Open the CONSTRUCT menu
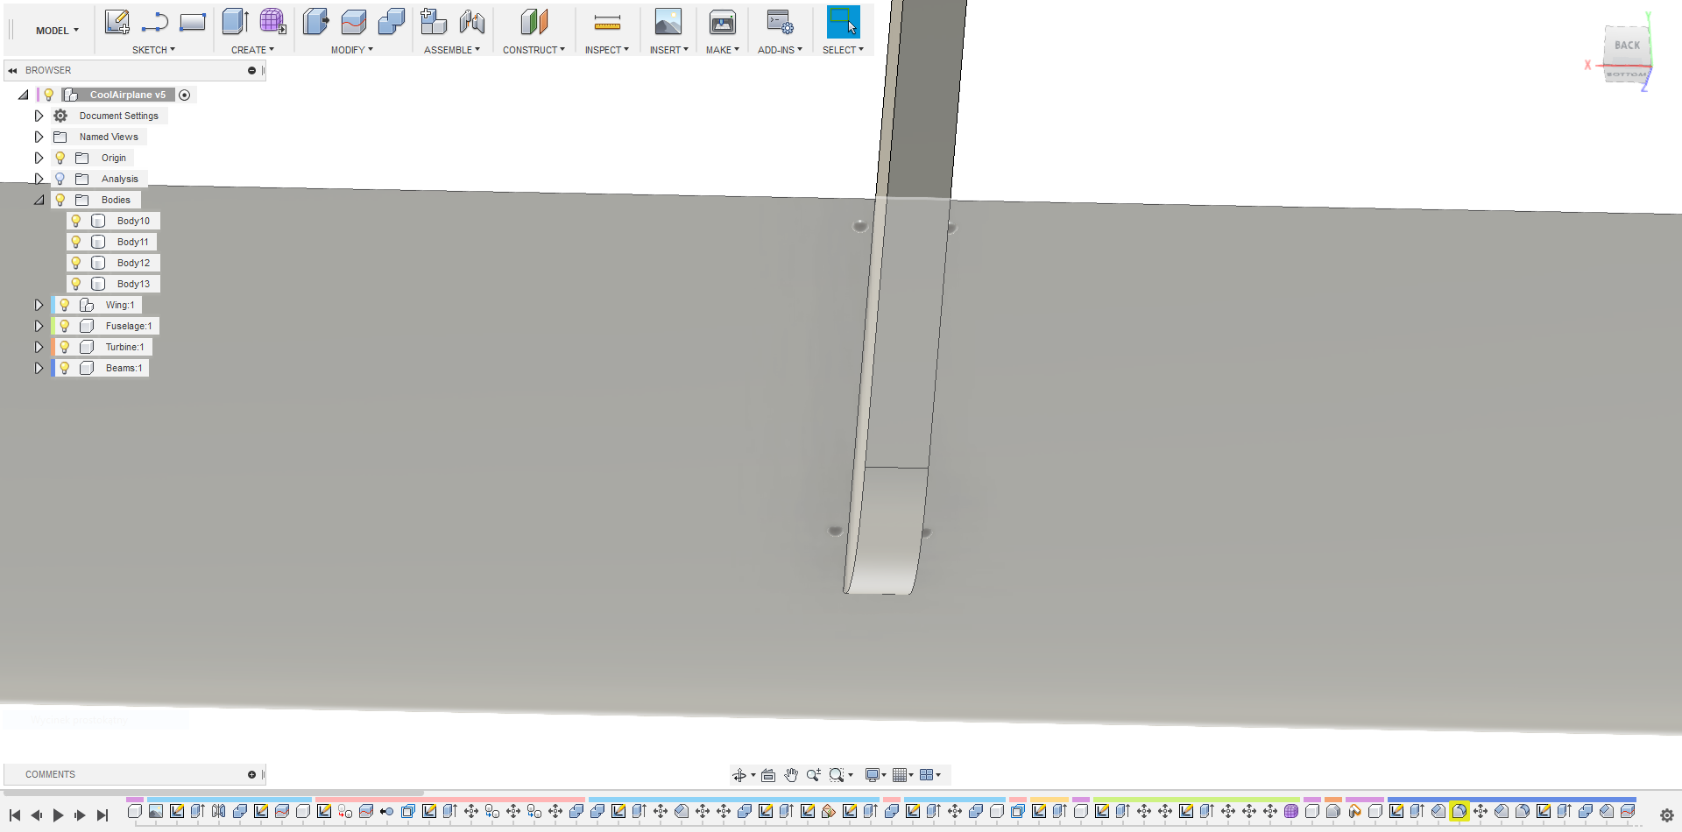Viewport: 1682px width, 832px height. (534, 50)
